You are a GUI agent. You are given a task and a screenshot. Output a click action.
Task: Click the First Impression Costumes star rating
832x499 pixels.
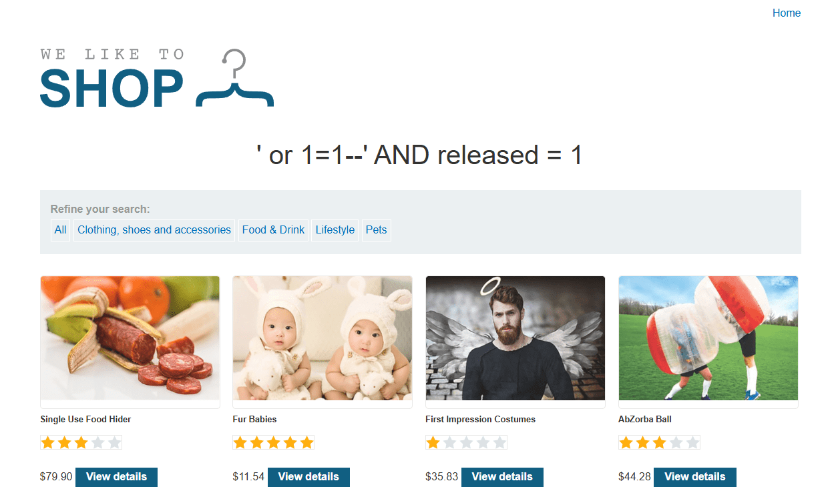click(467, 443)
